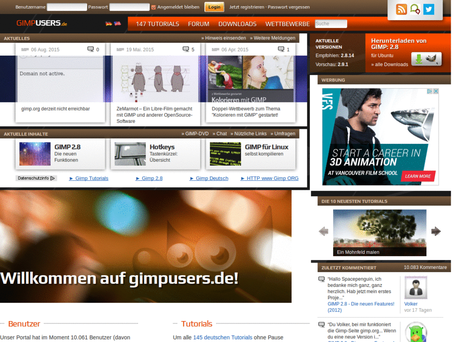Open 'HTTP www Gimp ORG' ad link

click(269, 178)
